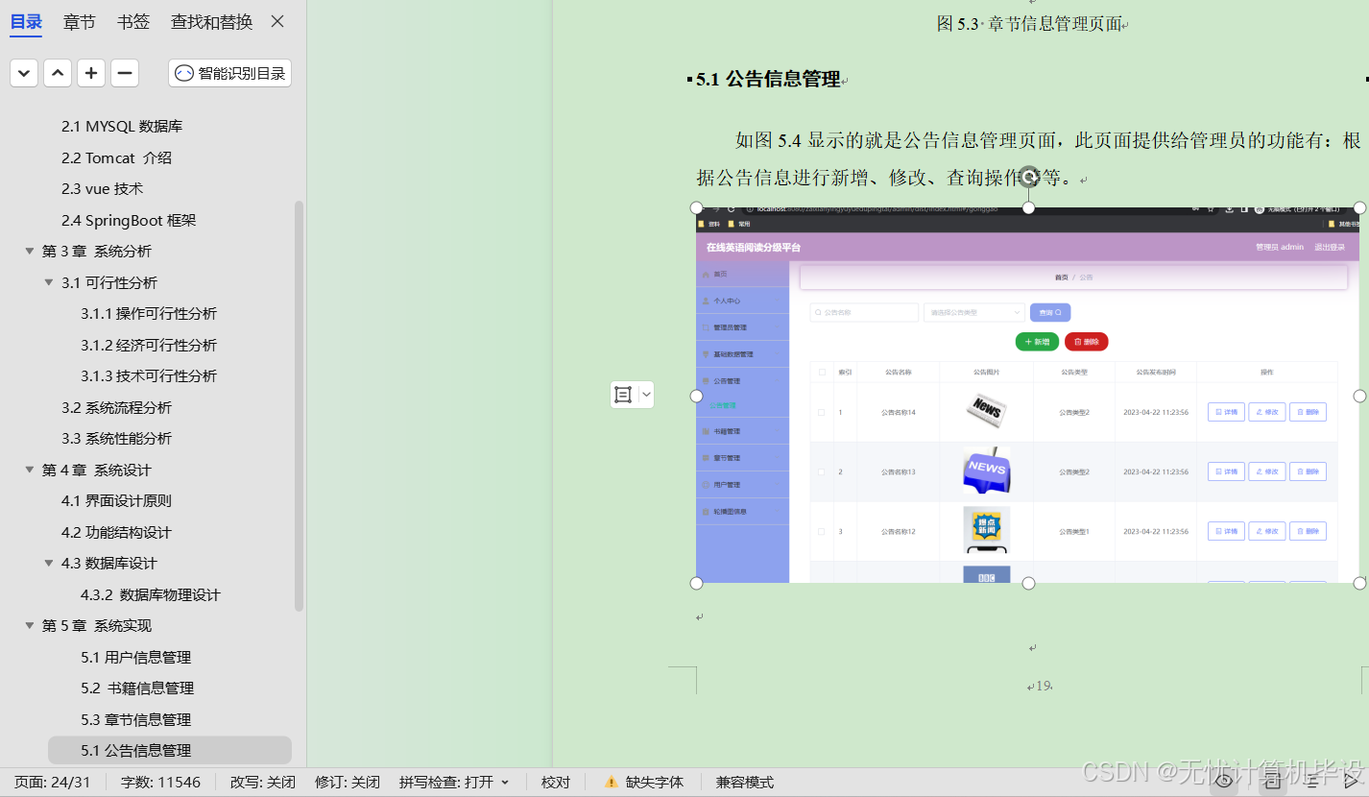Collapse the 第 3 章 系统分析 section
The image size is (1369, 797).
pyautogui.click(x=30, y=252)
